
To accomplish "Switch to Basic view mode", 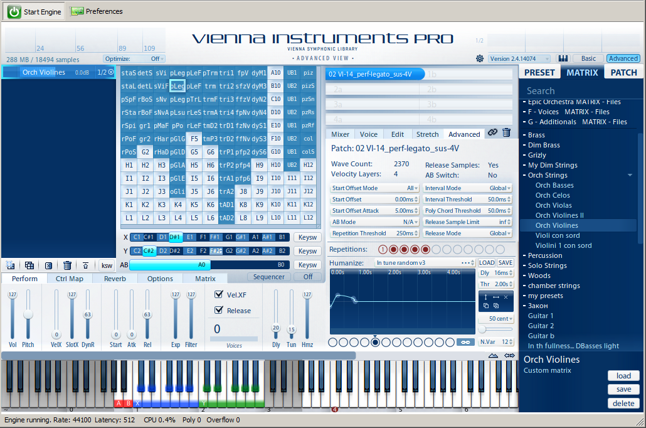I will tap(588, 58).
